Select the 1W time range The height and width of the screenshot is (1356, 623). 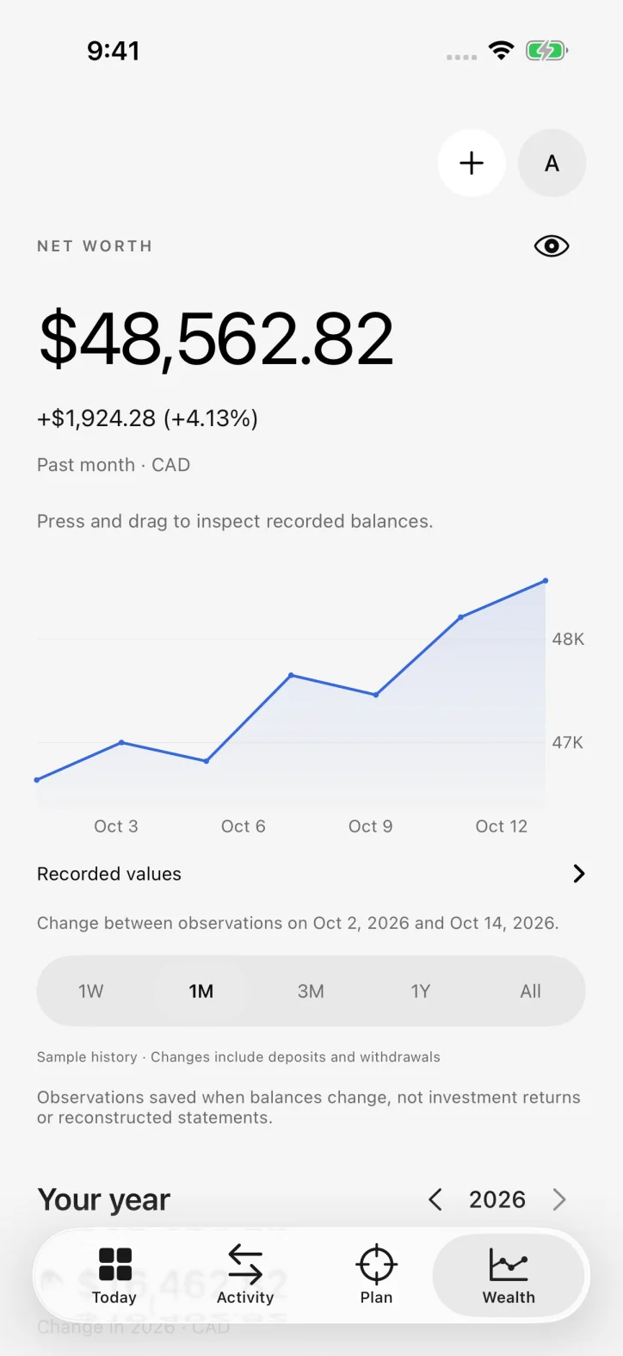[91, 991]
